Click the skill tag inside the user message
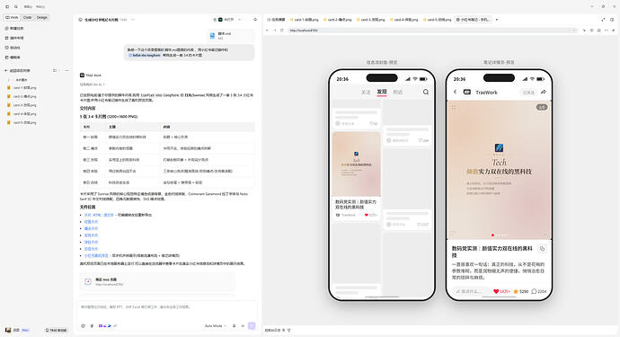The image size is (620, 337). coord(145,56)
